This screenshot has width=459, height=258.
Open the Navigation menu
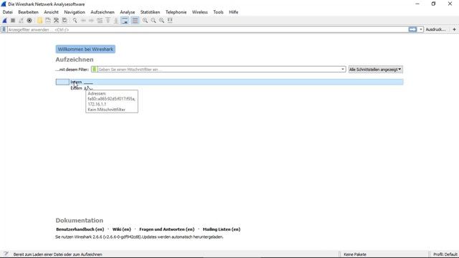[x=75, y=12]
